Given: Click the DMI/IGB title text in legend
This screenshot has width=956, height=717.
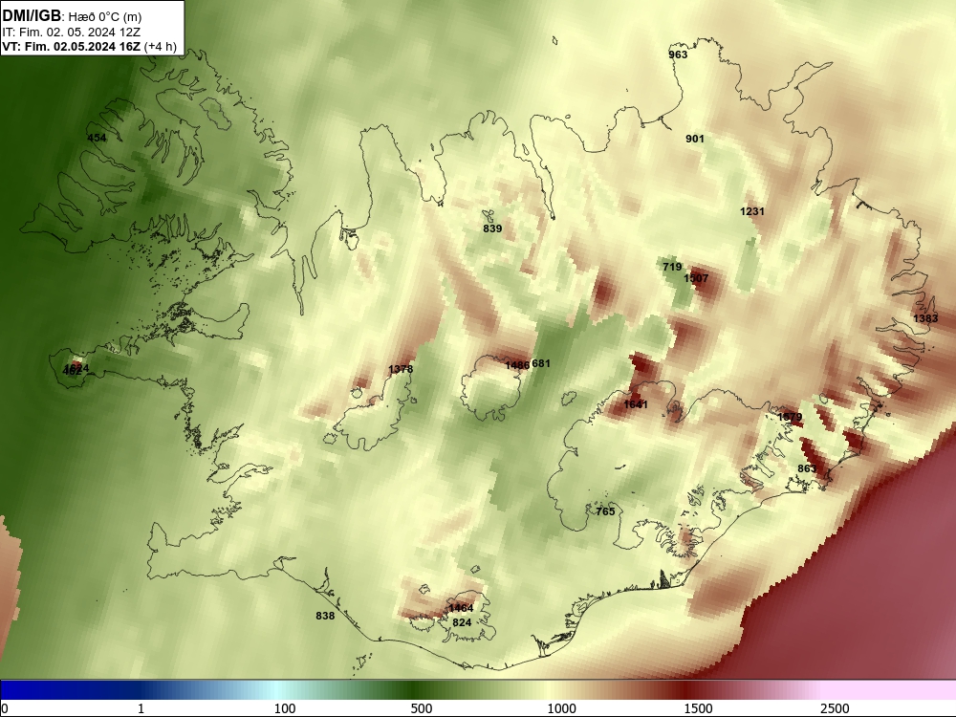Looking at the screenshot, I should [x=32, y=16].
